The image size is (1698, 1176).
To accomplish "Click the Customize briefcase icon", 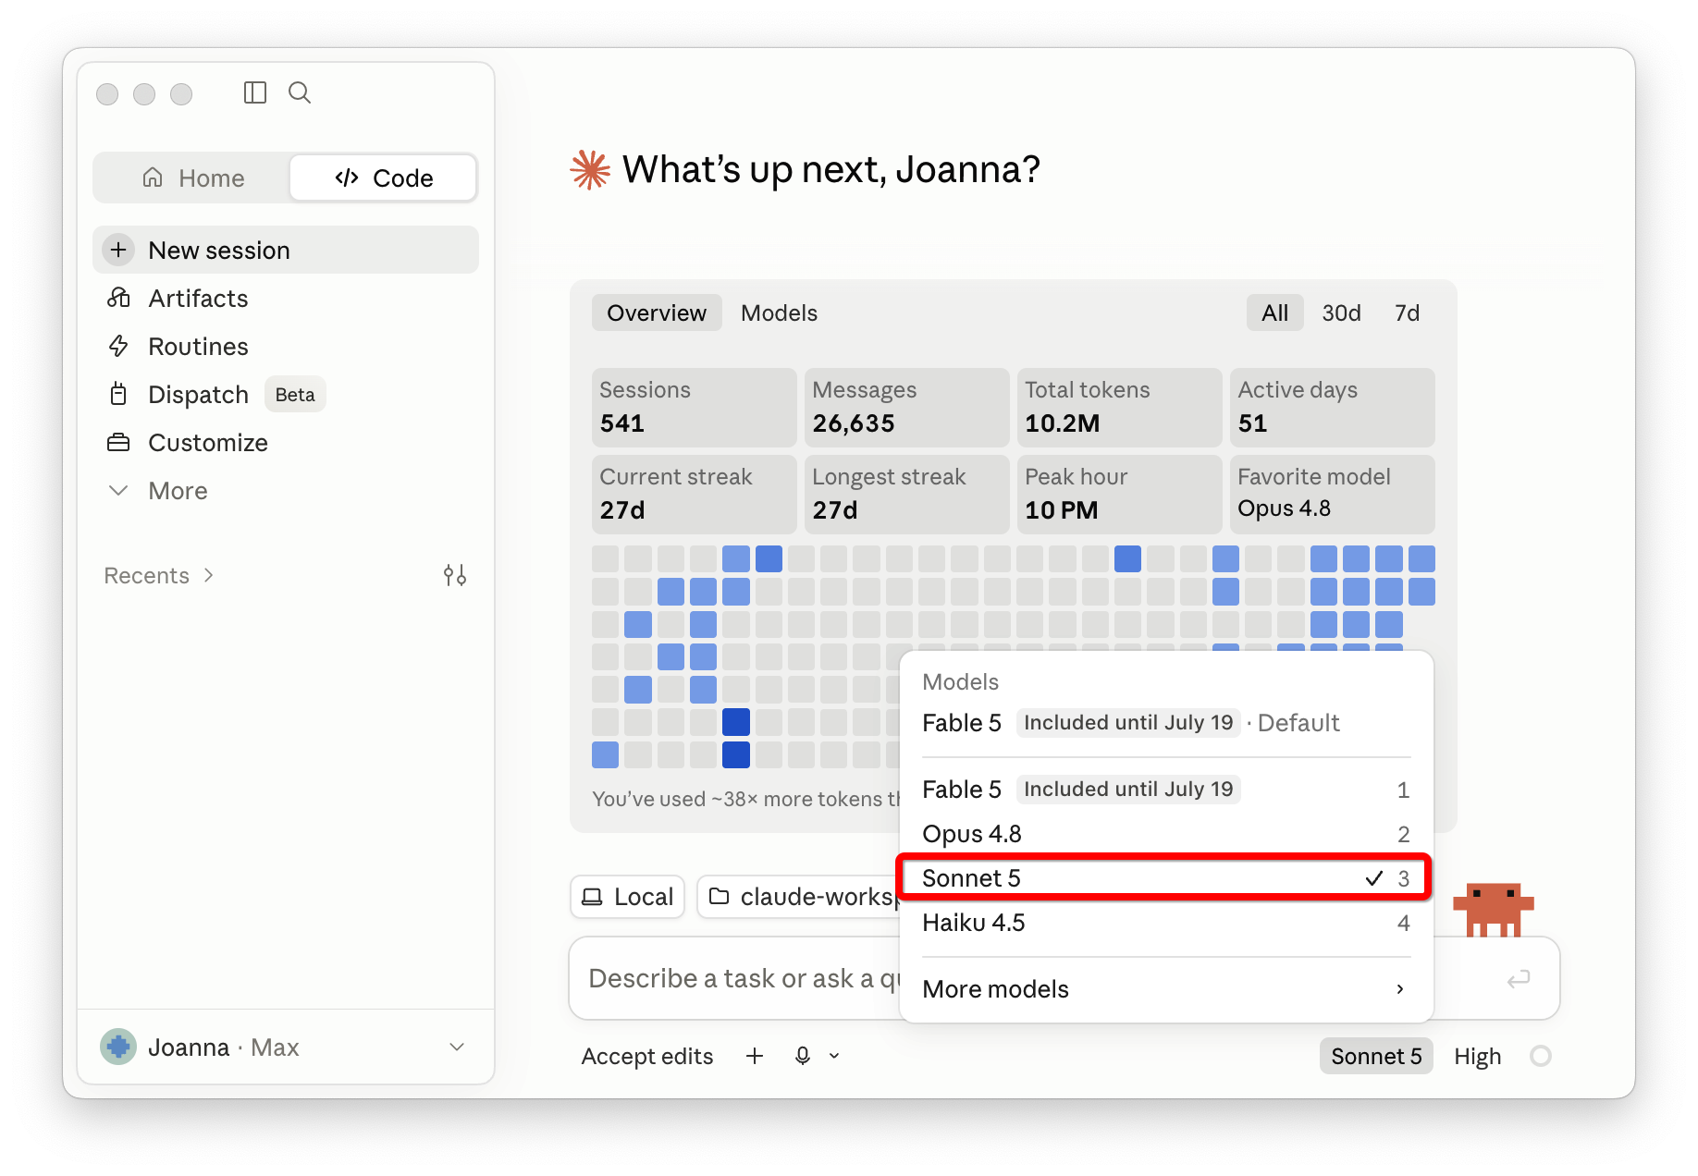I will coord(118,442).
